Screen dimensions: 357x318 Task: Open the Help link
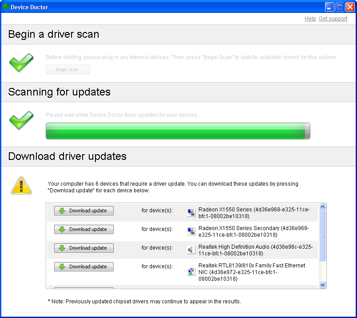tap(310, 19)
